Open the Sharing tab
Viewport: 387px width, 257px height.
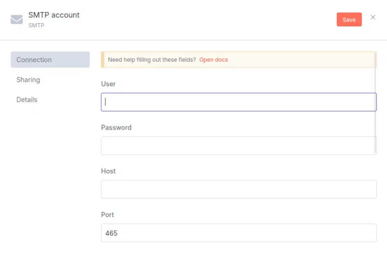(x=28, y=80)
